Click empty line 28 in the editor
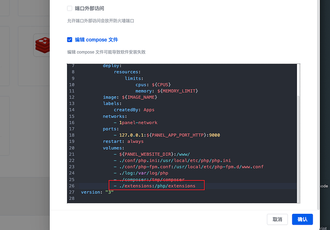 pyautogui.click(x=143, y=198)
